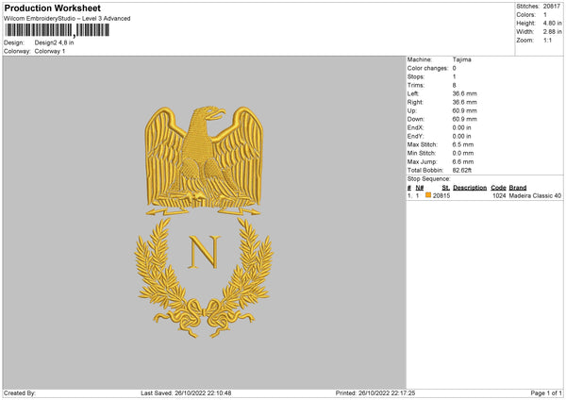Viewport: 566px width, 400px height.
Task: Click the 'Printed' timestamp in footer
Action: (x=375, y=392)
